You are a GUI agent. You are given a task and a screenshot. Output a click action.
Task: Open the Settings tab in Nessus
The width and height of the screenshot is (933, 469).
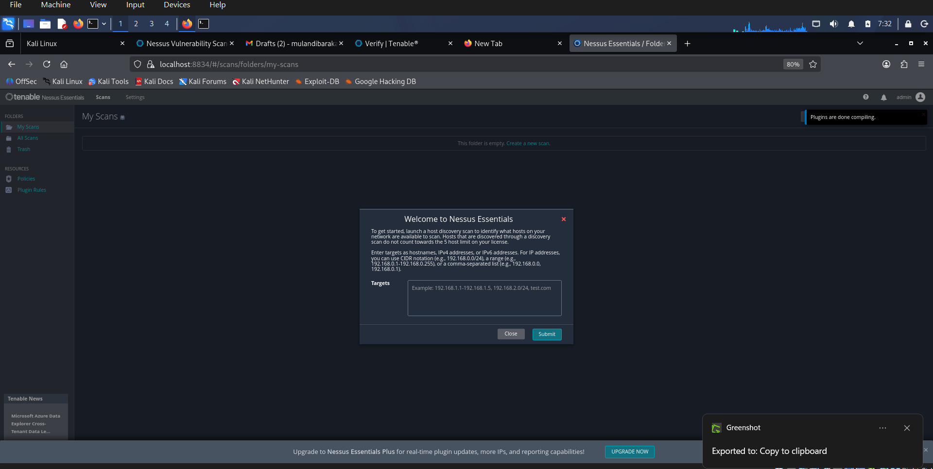(135, 97)
